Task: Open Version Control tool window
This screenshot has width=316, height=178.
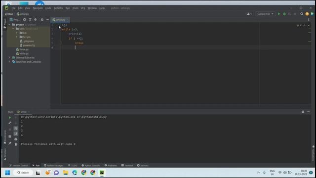Action: click(19, 165)
